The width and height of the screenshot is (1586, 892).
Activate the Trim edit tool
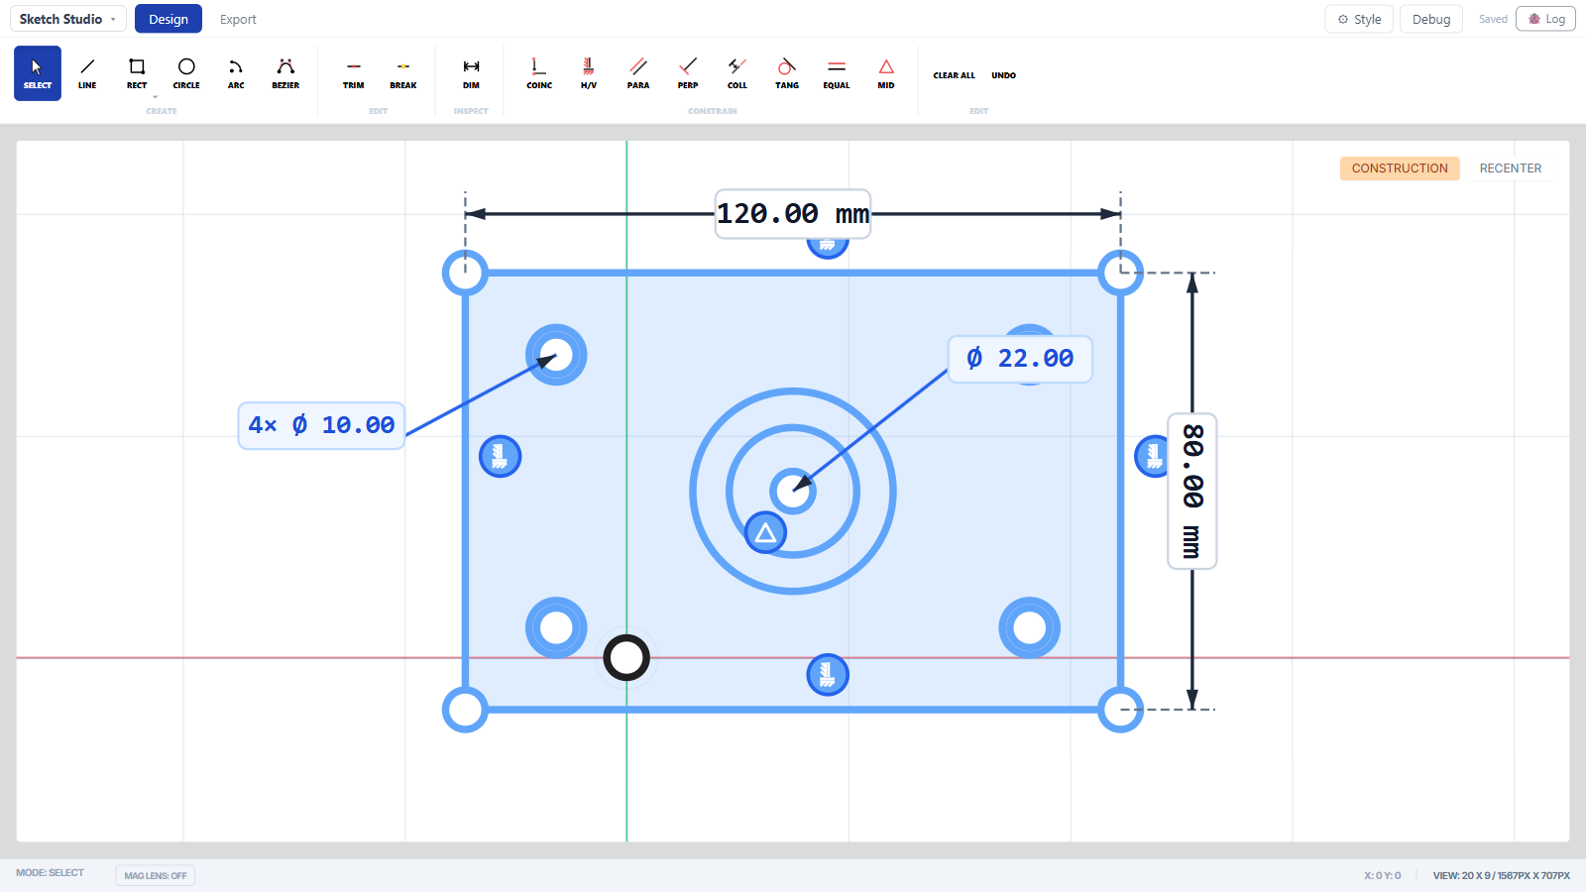tap(354, 73)
